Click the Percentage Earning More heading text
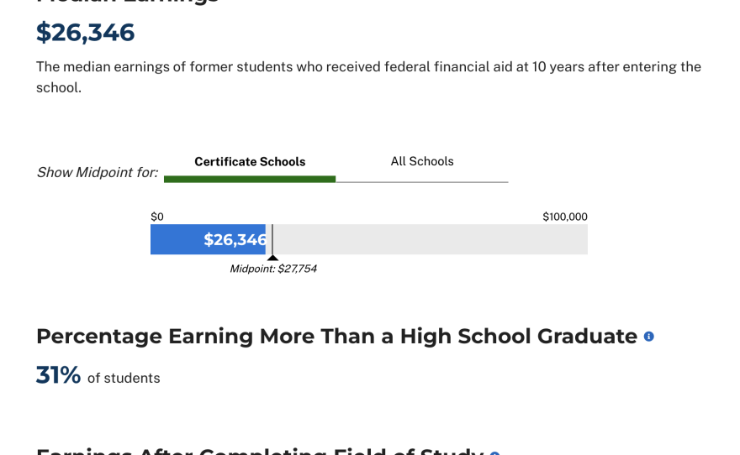740x455 pixels. (x=336, y=337)
